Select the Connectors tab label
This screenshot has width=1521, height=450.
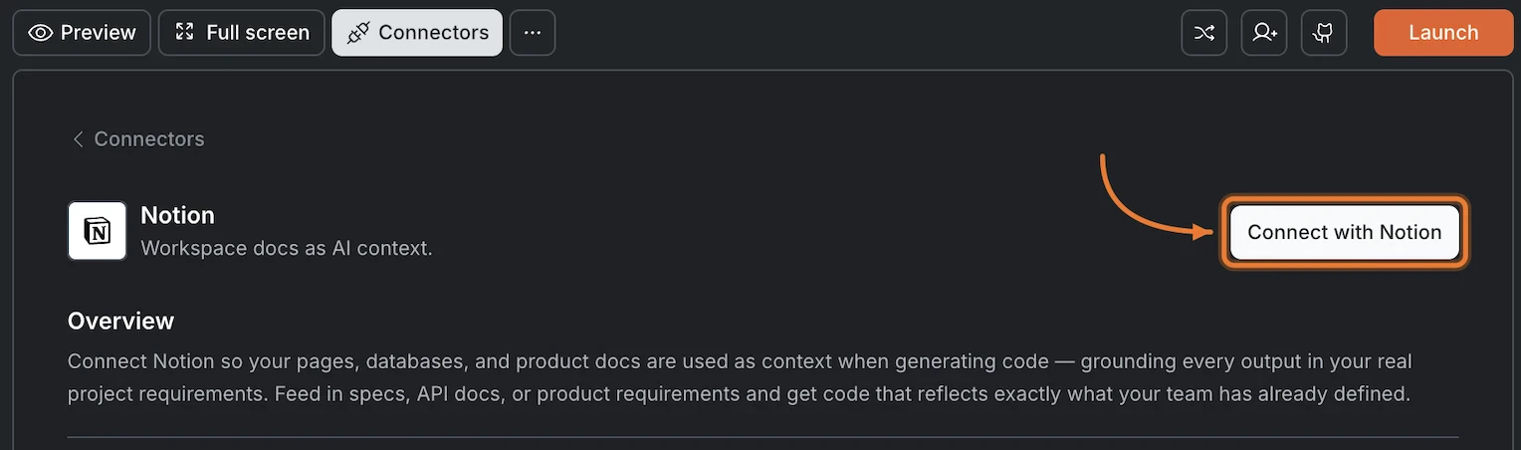433,33
